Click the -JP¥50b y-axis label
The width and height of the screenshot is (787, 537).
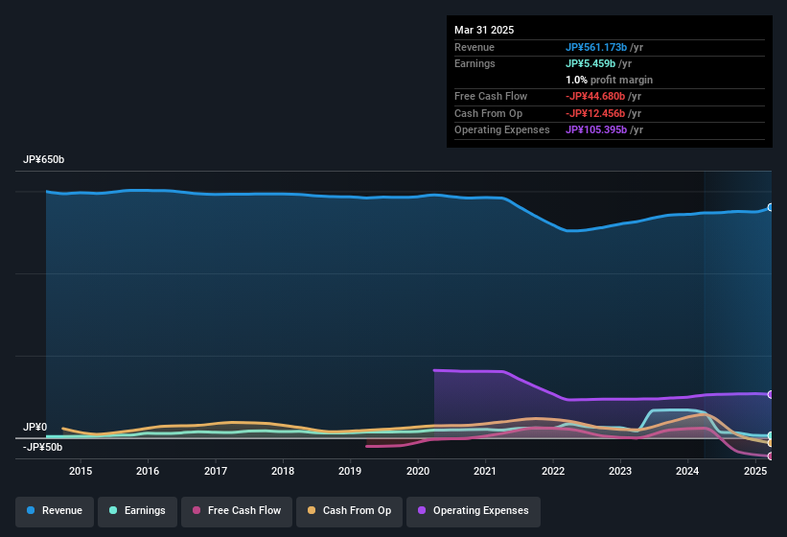(x=43, y=447)
